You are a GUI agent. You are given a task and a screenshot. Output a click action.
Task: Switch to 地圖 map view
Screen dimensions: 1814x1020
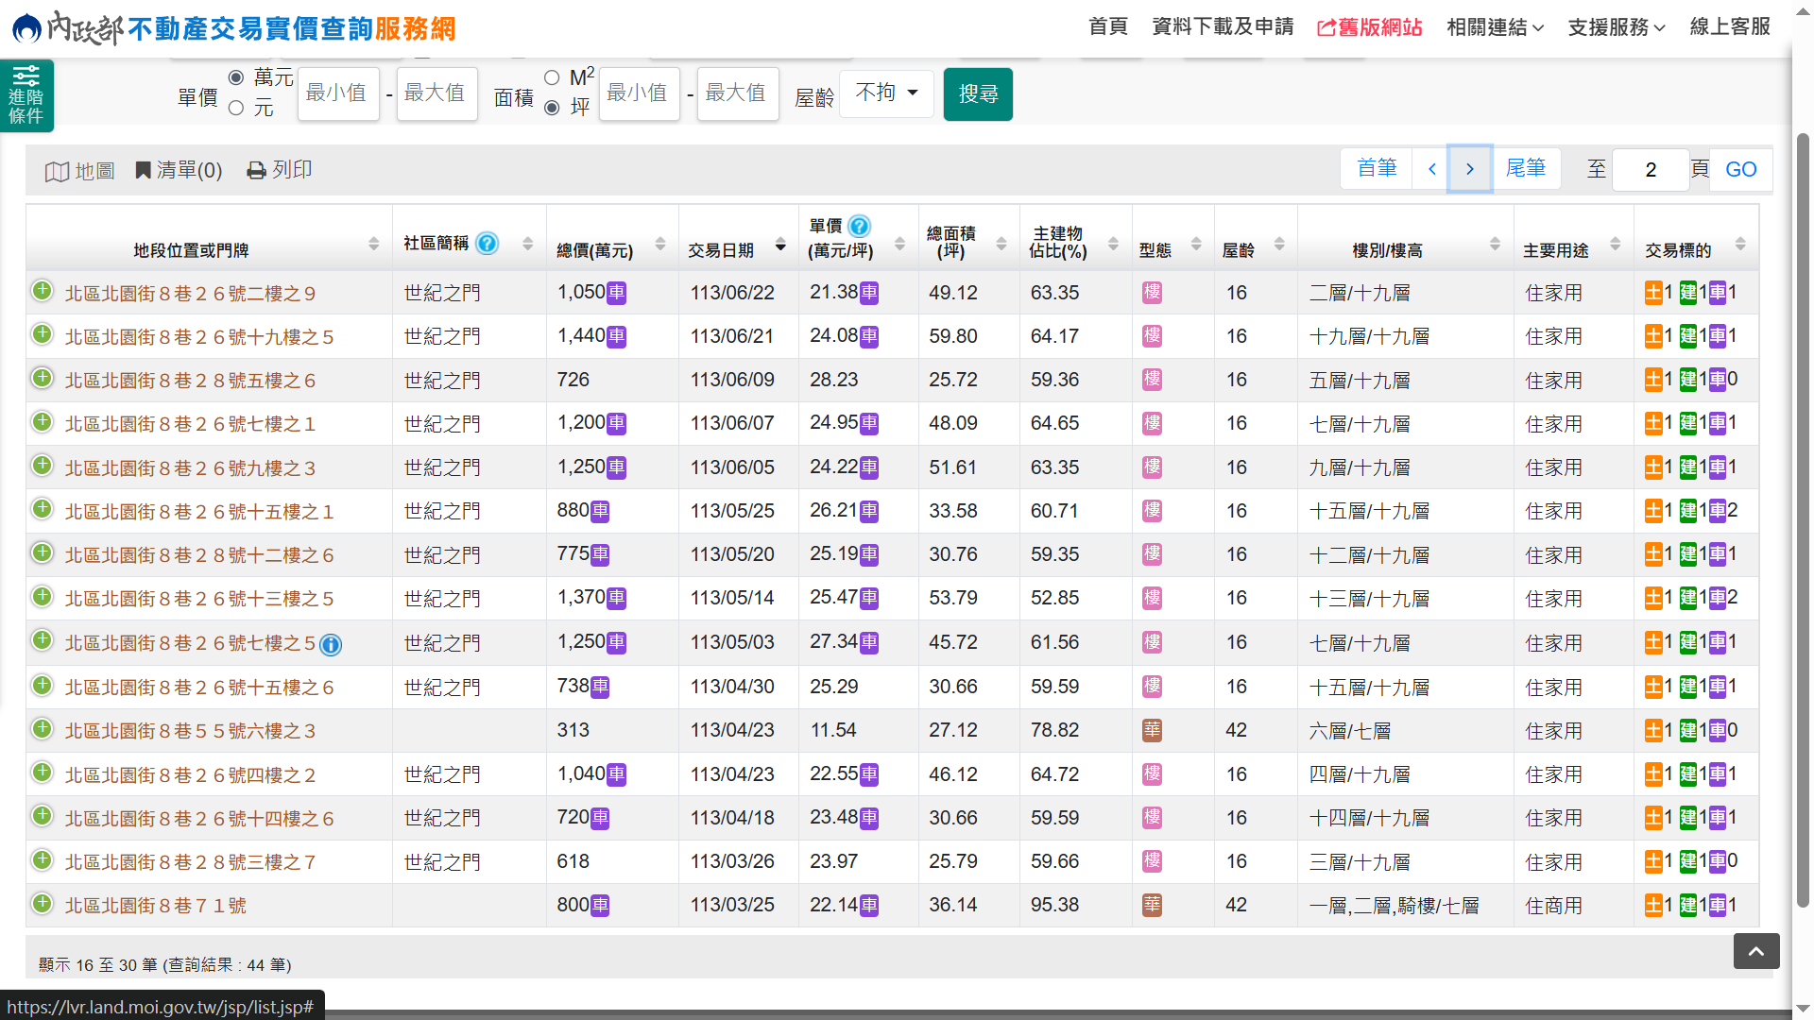[80, 171]
